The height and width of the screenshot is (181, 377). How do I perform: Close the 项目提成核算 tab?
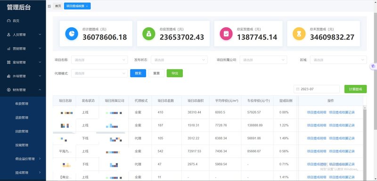[87, 6]
